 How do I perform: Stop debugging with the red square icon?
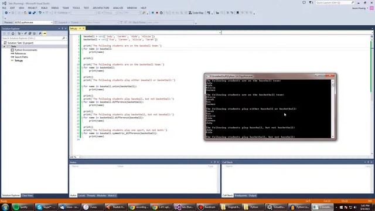click(157, 13)
